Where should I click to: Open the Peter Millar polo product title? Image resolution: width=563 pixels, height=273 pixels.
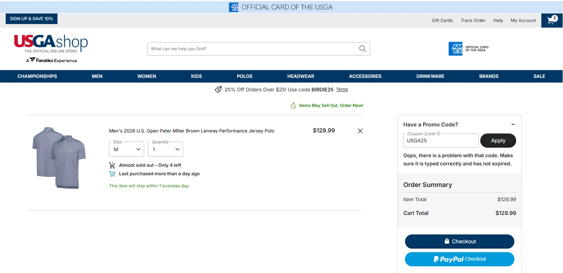pyautogui.click(x=191, y=131)
